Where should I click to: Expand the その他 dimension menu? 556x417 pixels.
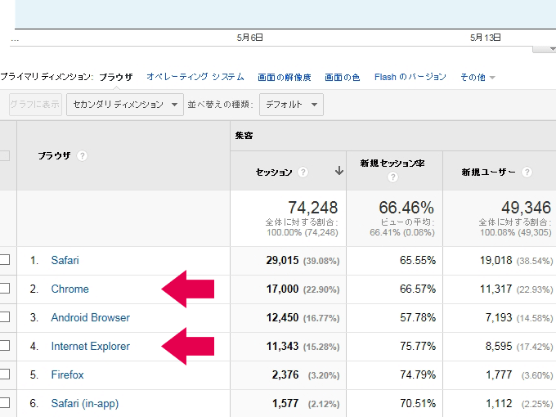click(x=478, y=78)
